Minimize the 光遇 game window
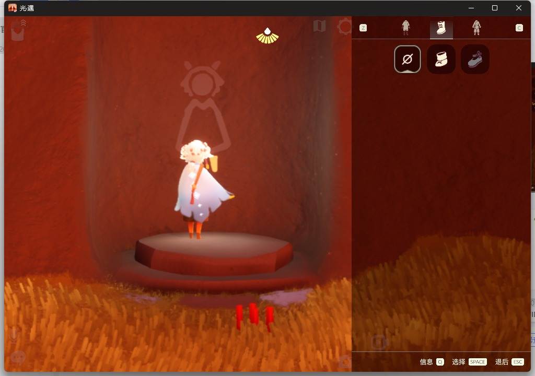535x376 pixels. click(471, 8)
